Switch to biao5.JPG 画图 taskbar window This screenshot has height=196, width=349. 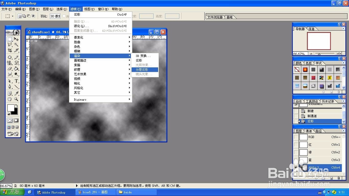(95, 192)
